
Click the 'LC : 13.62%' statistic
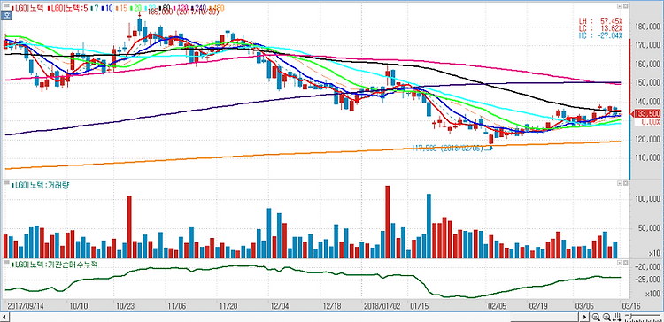tap(601, 28)
